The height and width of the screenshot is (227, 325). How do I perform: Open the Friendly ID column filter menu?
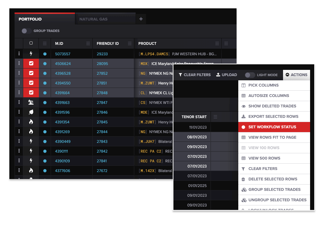(x=130, y=43)
